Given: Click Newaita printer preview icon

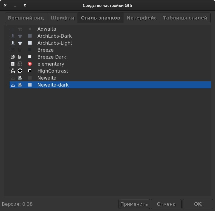Looking at the screenshot, I should [20, 78].
